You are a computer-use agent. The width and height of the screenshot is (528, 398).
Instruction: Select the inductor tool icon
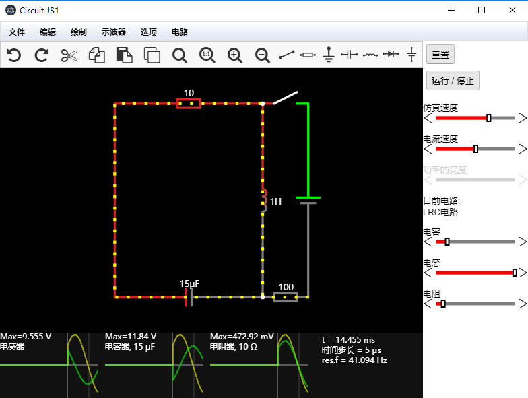point(370,55)
